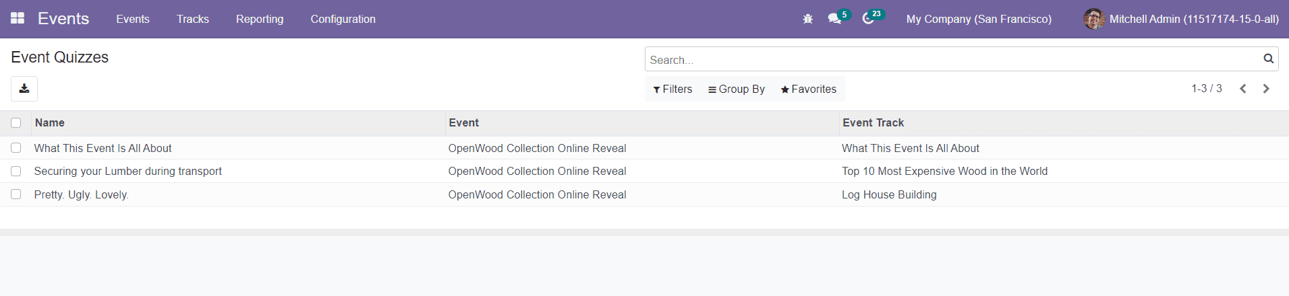Open the Tracks menu
Screen dimensions: 1289x296
coord(192,19)
